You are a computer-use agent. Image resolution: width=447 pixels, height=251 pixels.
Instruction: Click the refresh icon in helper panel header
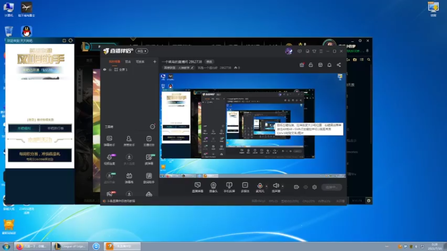pyautogui.click(x=70, y=41)
